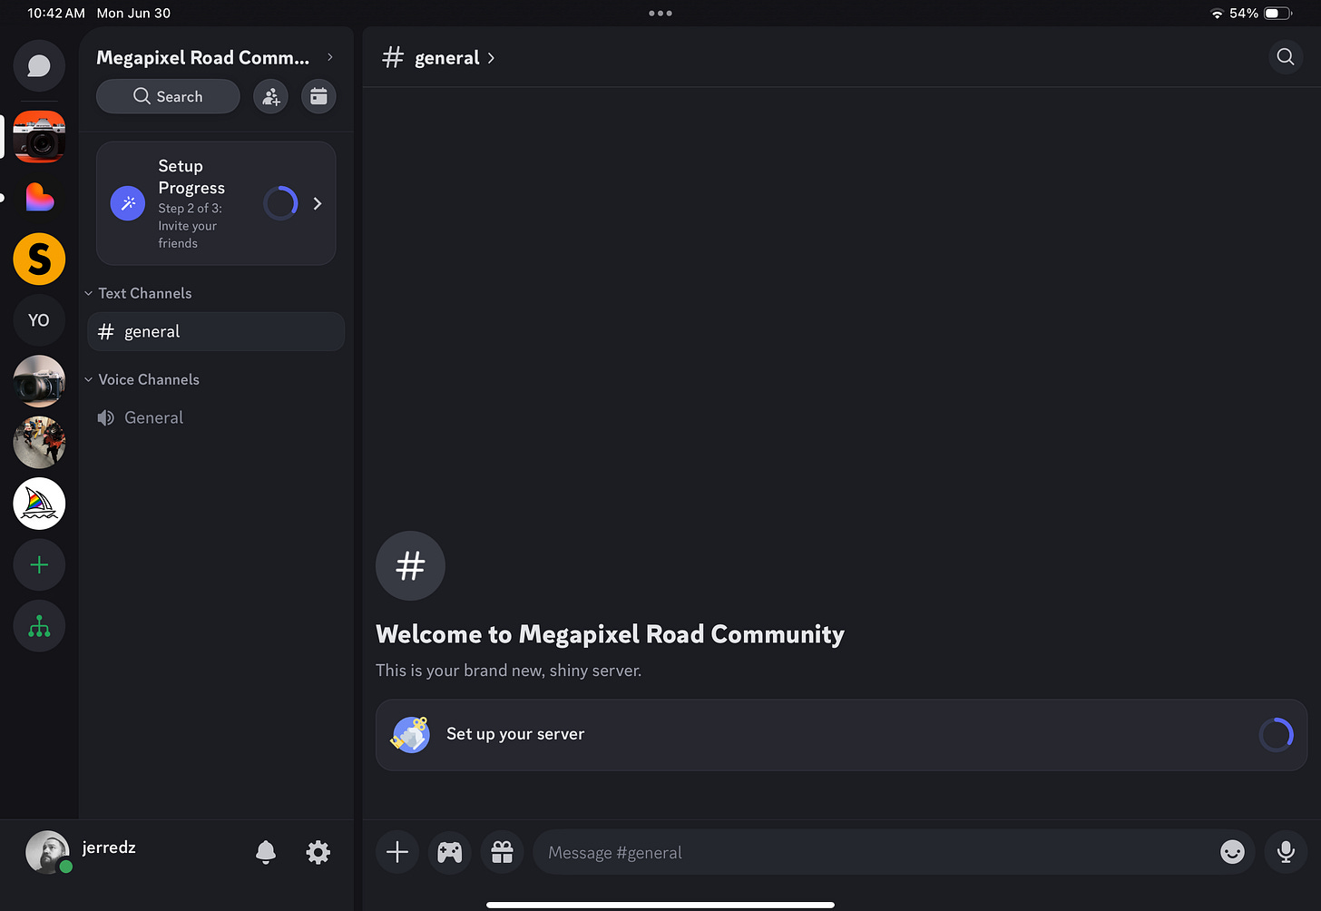Select the red camera server icon
The width and height of the screenshot is (1321, 911).
39,136
